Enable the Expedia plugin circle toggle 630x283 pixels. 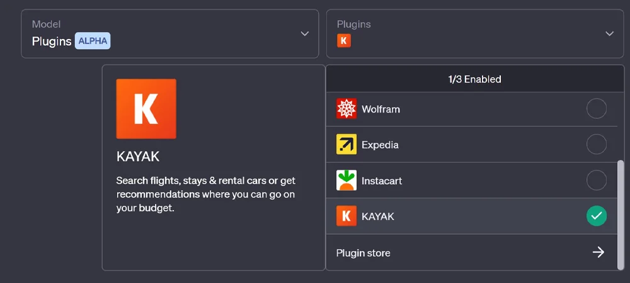pos(597,144)
